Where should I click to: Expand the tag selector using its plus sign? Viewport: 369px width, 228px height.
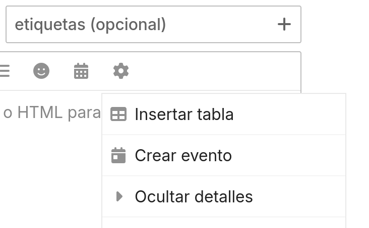click(x=284, y=24)
